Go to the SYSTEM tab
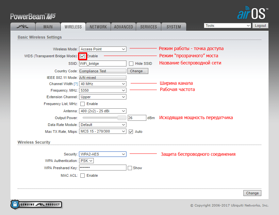Screen dimensions: 279x215 click(x=173, y=27)
